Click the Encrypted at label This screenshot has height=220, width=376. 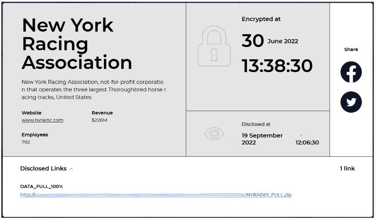[261, 19]
